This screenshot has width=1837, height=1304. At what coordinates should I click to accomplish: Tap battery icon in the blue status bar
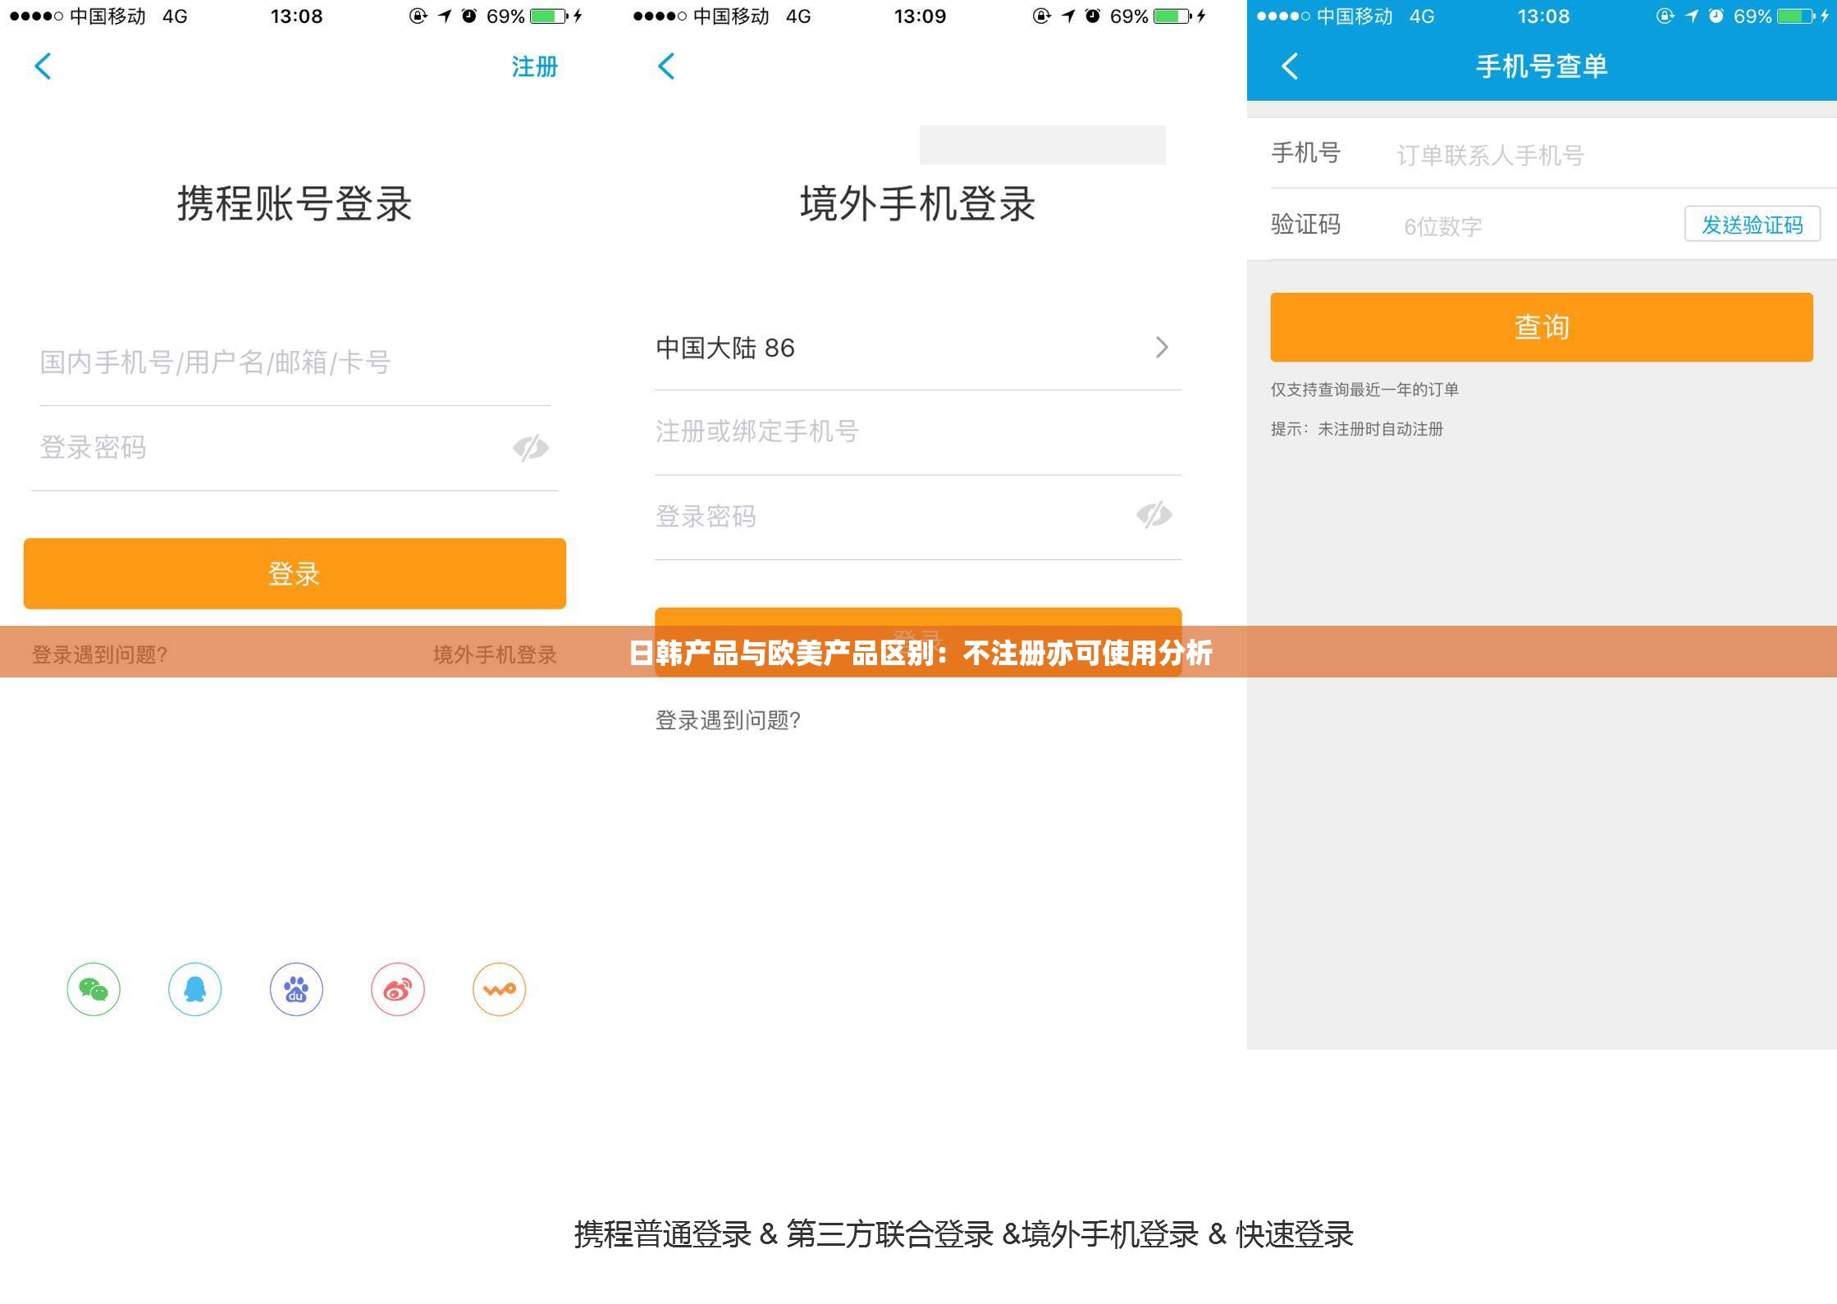pyautogui.click(x=1795, y=16)
